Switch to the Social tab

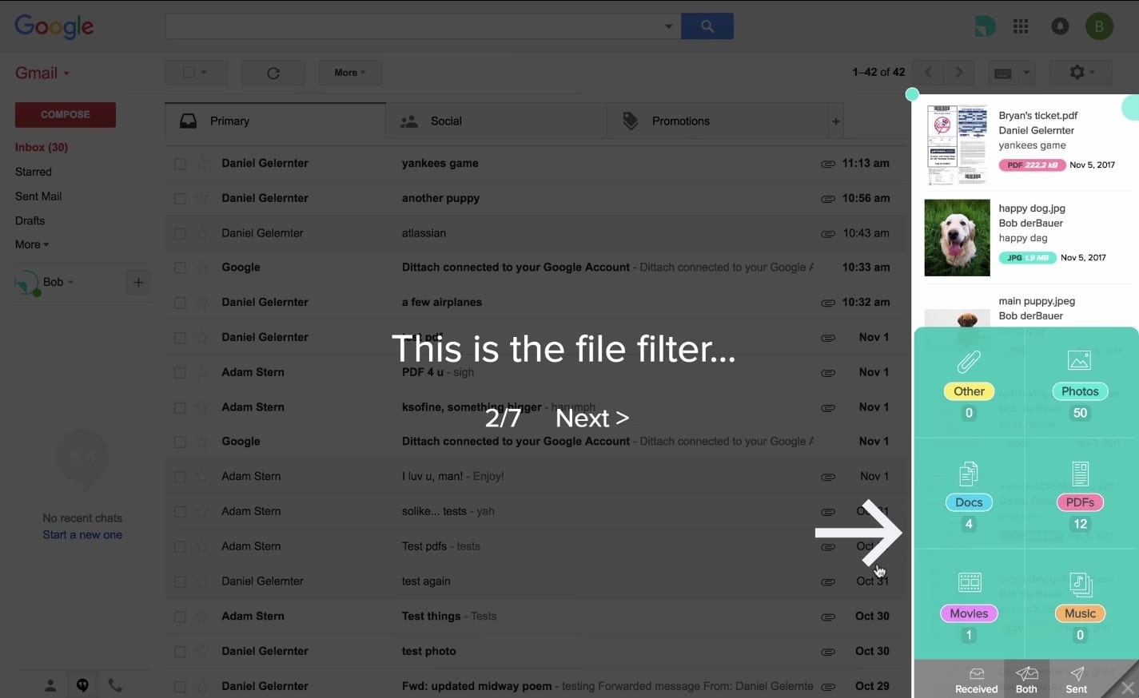click(496, 121)
